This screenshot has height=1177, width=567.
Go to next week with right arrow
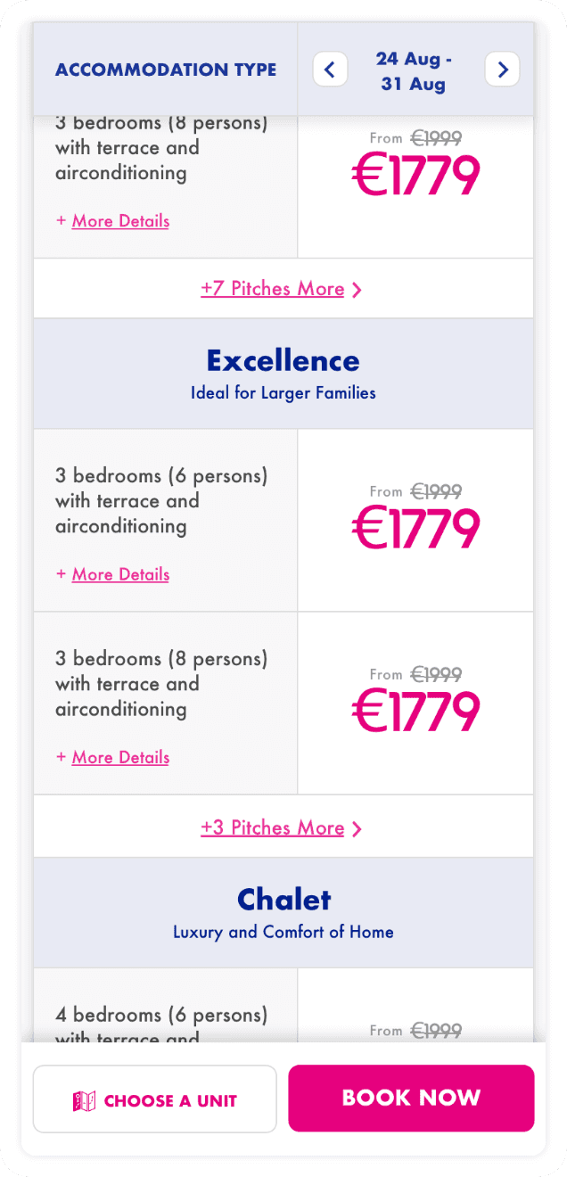click(502, 70)
